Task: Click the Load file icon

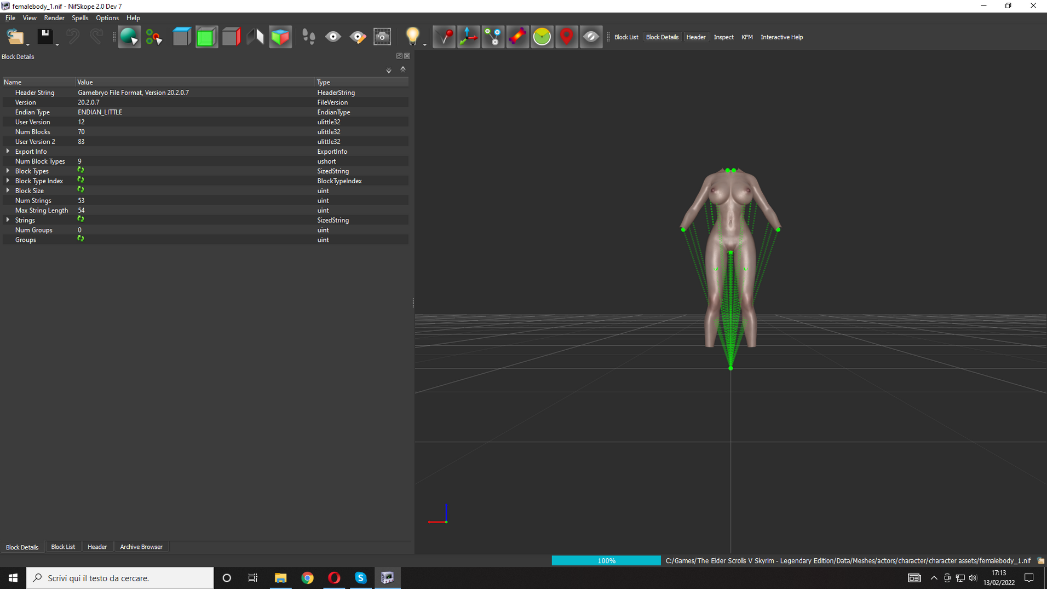Action: tap(15, 37)
